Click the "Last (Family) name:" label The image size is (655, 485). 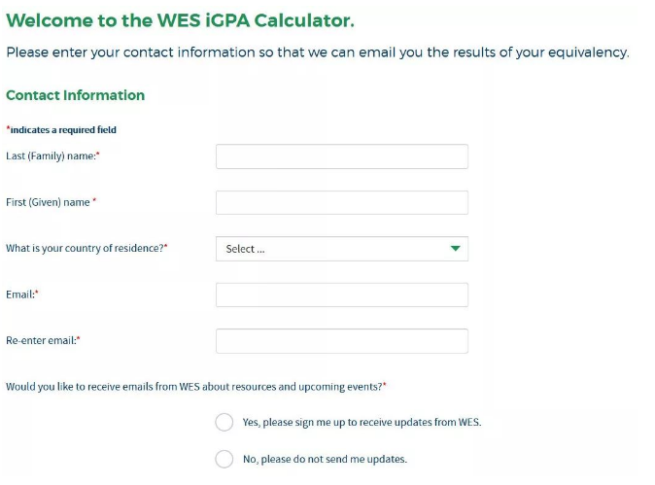point(52,156)
